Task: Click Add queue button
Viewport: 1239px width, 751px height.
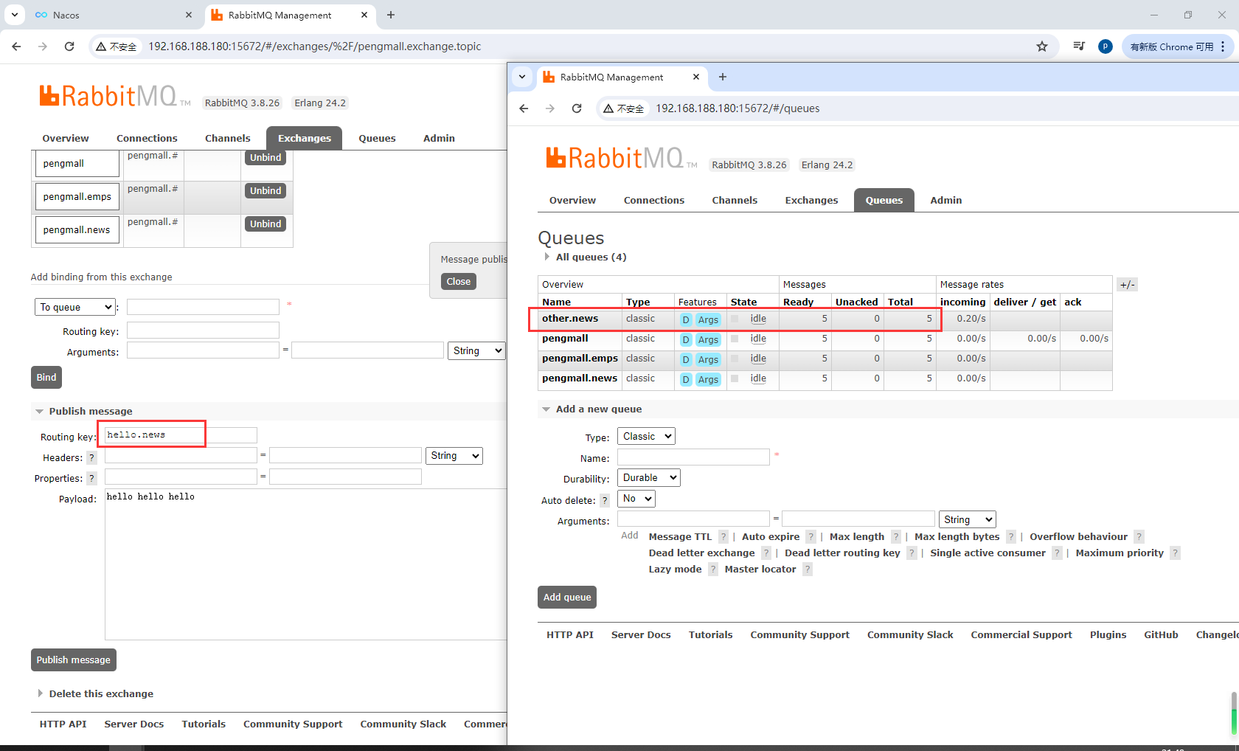Action: point(567,597)
